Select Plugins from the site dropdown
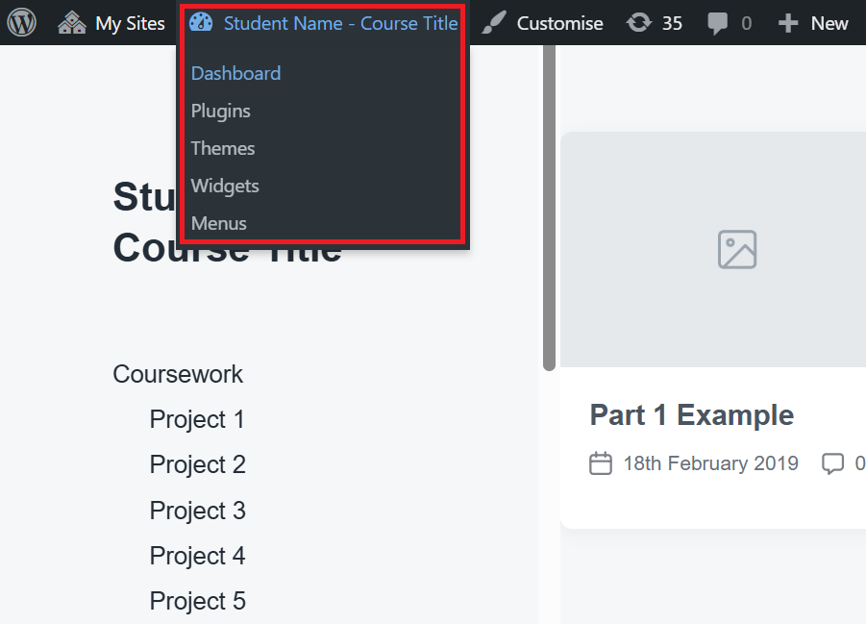This screenshot has width=866, height=624. 220,111
